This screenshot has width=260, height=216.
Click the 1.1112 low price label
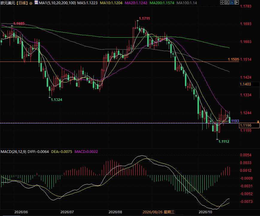[x=224, y=142]
